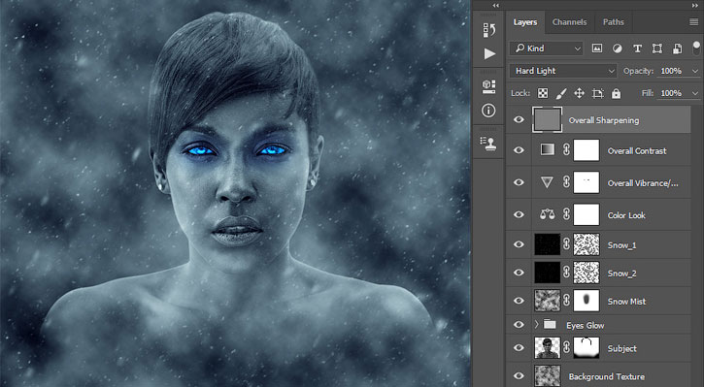Select the Snow_1 layer mask
The width and height of the screenshot is (704, 387).
[587, 244]
